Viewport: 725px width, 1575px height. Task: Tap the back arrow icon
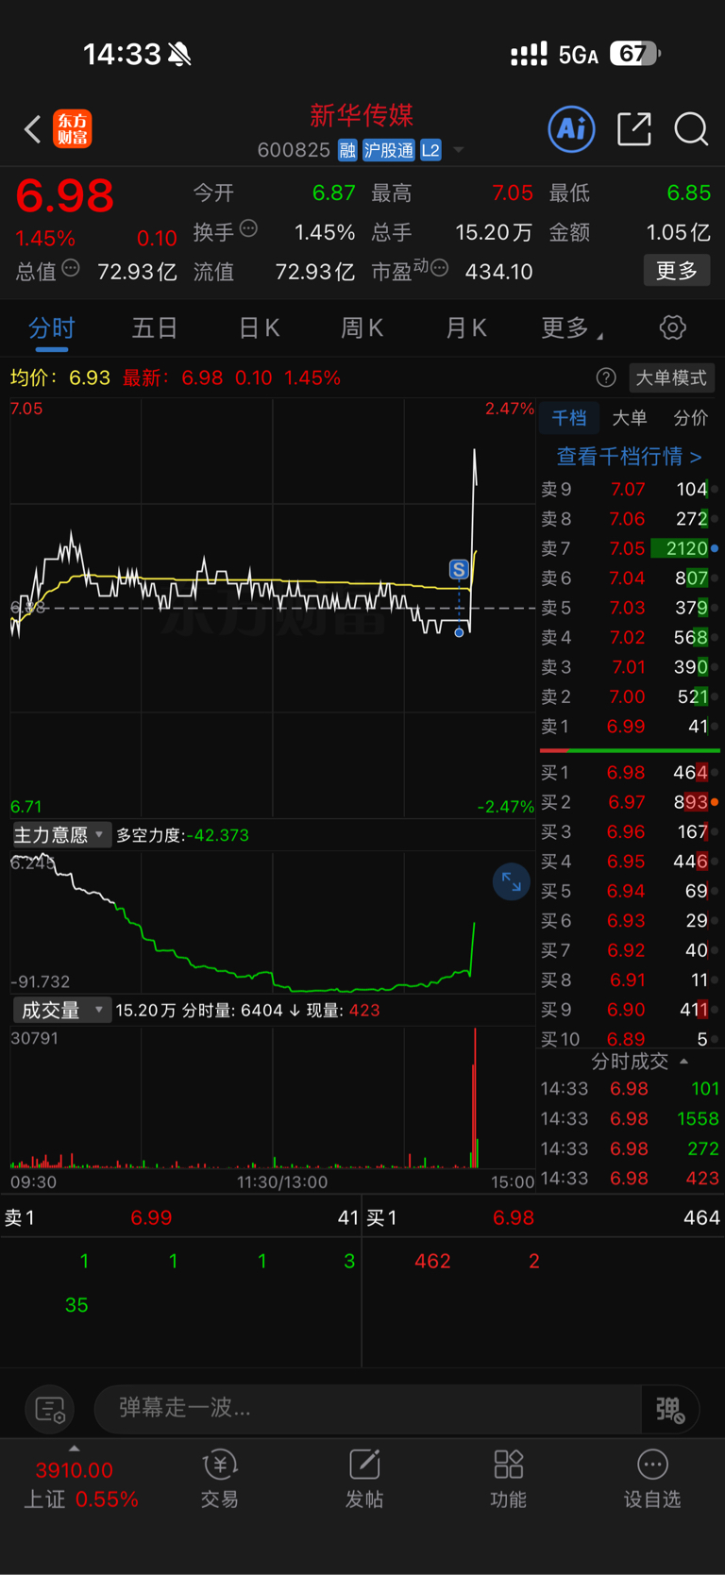(x=33, y=129)
